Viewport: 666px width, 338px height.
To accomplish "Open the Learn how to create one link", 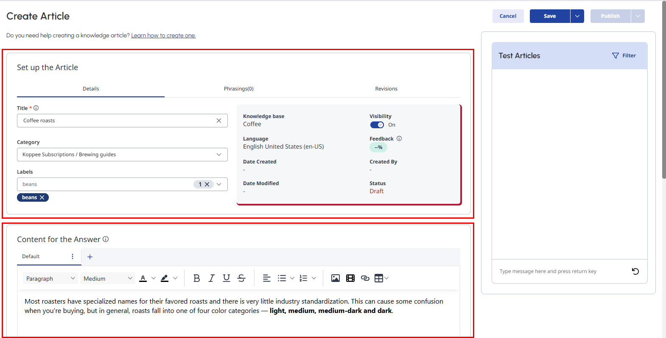I will [x=163, y=35].
